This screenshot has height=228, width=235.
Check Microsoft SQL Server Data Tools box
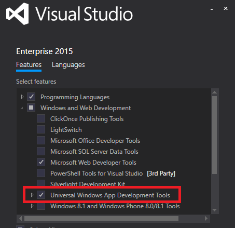tap(41, 151)
